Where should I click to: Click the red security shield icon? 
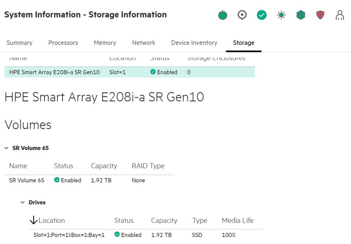click(x=320, y=15)
